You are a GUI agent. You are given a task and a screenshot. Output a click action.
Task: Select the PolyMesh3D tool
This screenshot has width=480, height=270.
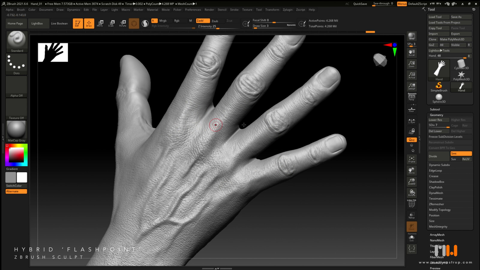pyautogui.click(x=461, y=76)
